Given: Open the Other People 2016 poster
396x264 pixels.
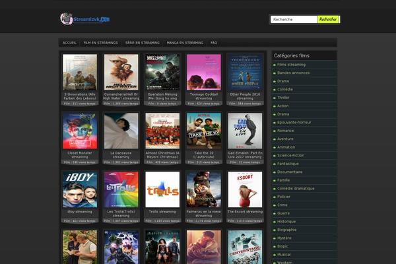Looking at the screenshot, I should click(x=245, y=72).
